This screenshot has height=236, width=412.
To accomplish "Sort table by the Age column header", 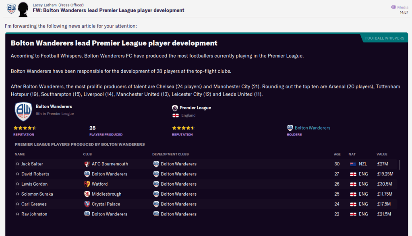I will [337, 155].
